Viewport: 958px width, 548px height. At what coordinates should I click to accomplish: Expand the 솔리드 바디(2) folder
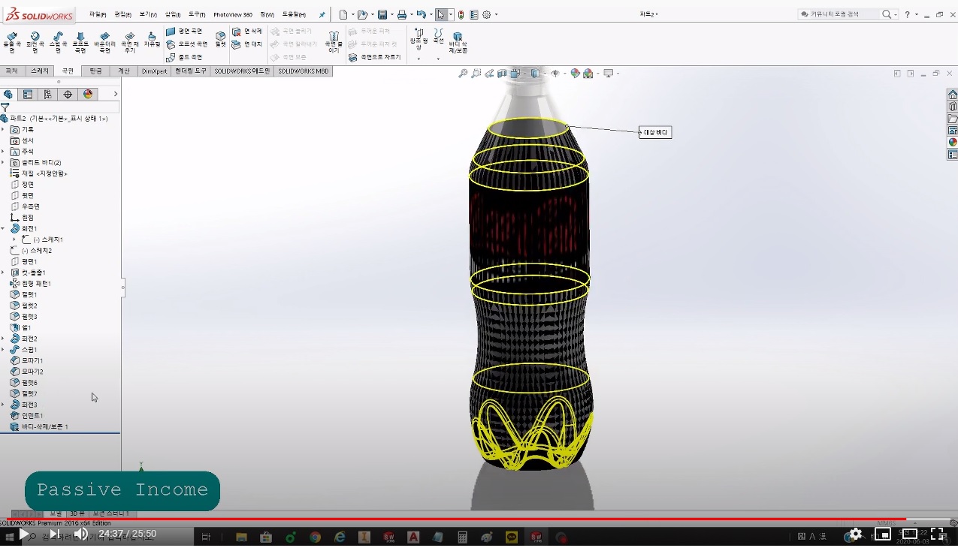click(3, 162)
